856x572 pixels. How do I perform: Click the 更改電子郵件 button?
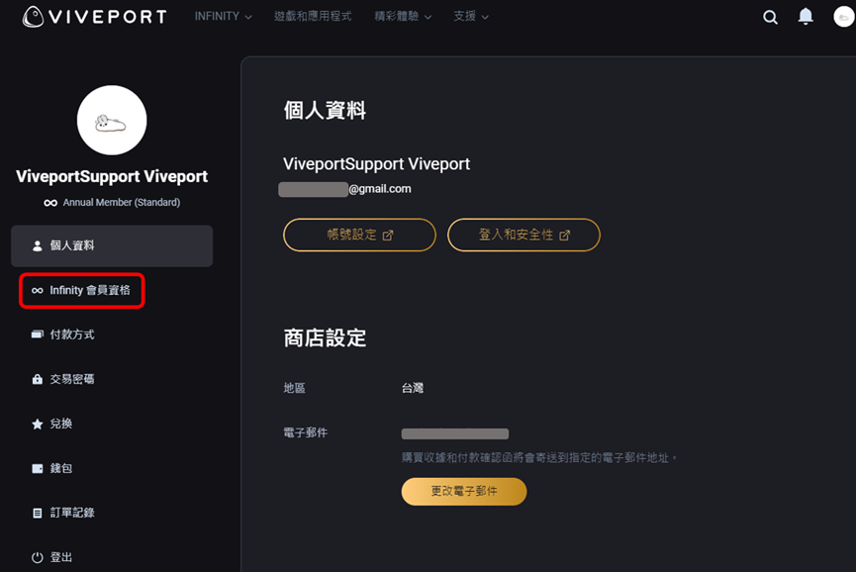click(x=464, y=491)
